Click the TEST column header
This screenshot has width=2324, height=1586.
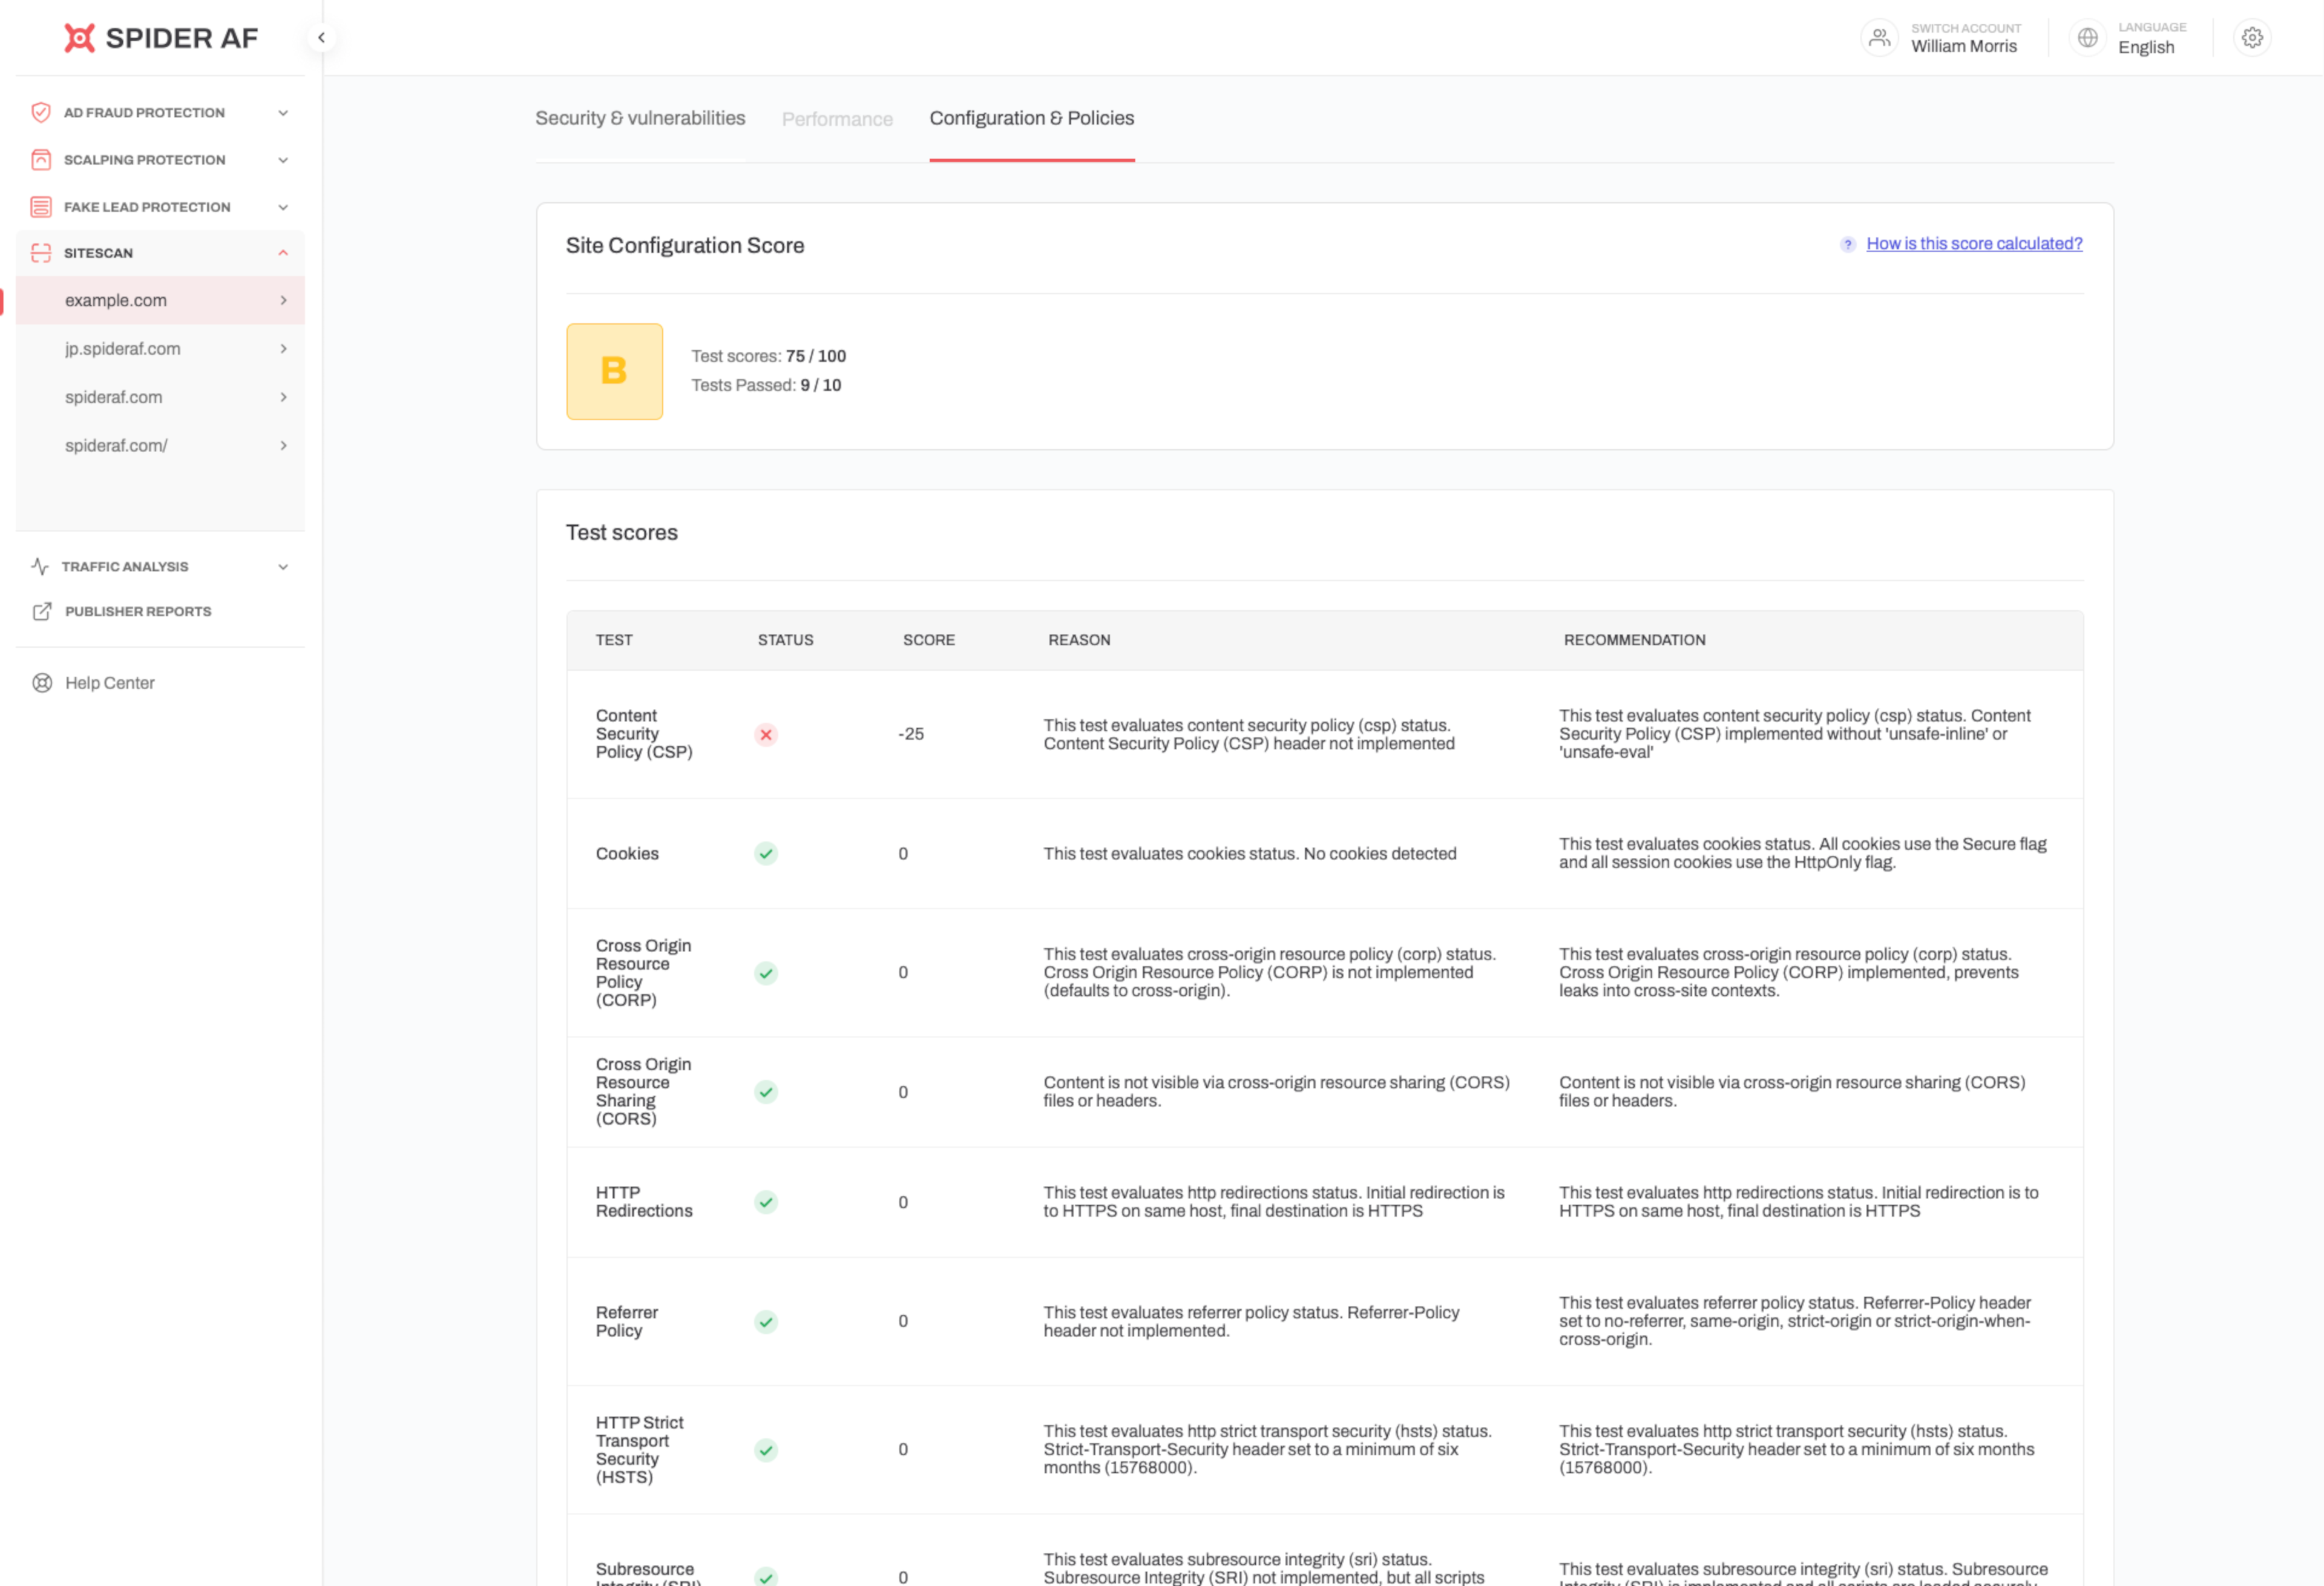pos(614,640)
